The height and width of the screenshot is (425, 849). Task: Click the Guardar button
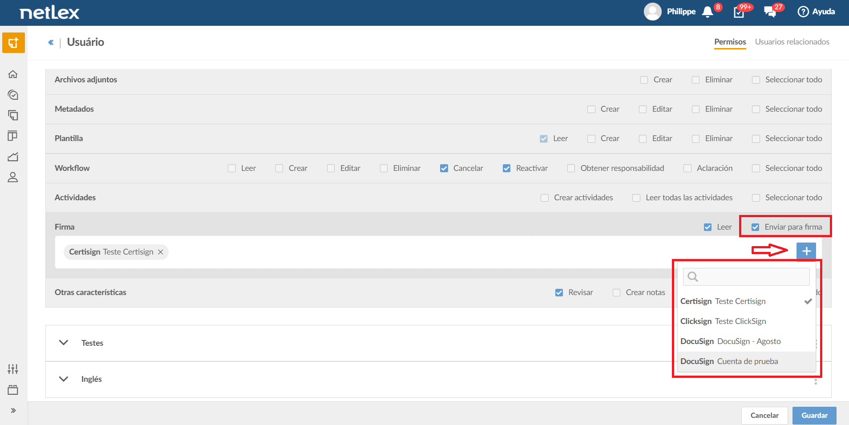tap(814, 416)
